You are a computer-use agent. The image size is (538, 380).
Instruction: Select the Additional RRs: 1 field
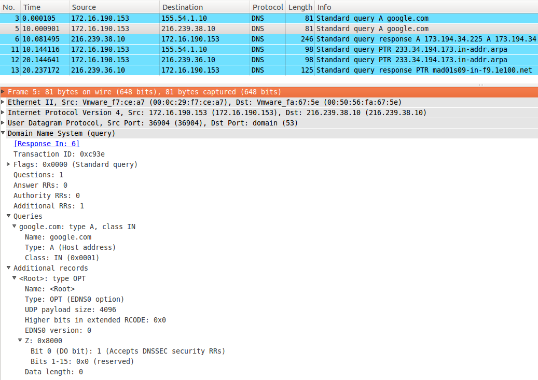(x=48, y=206)
